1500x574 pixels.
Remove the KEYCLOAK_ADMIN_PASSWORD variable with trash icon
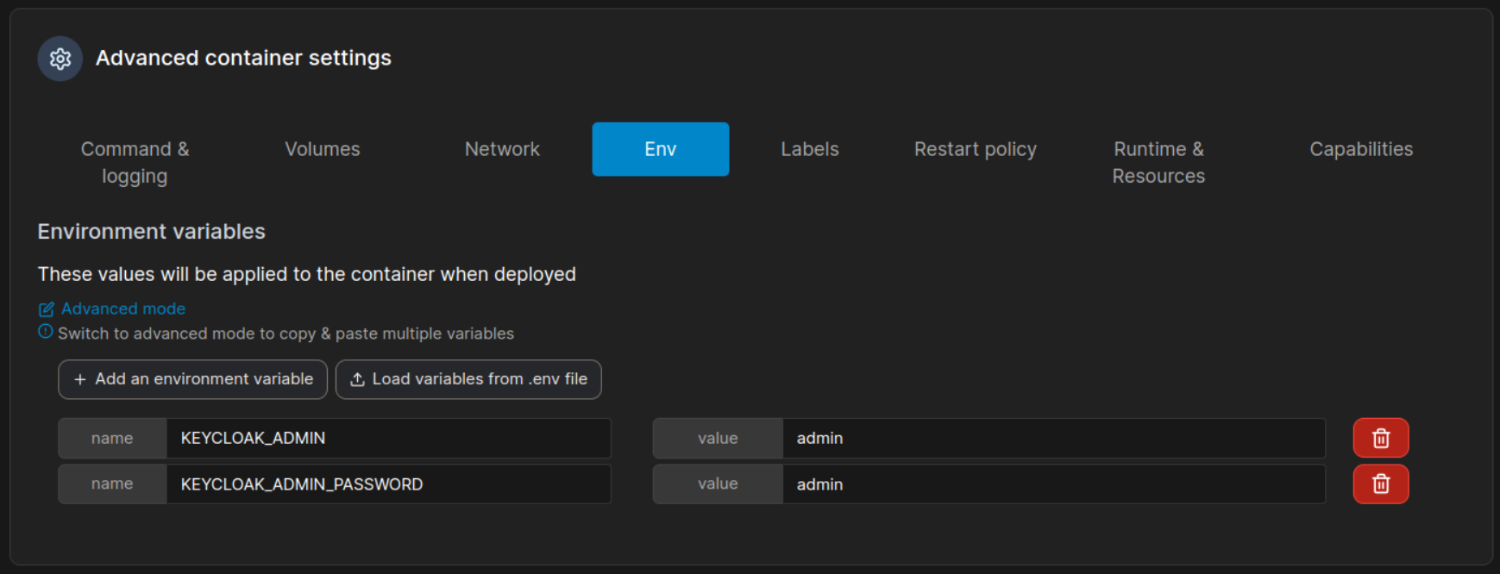(x=1380, y=484)
